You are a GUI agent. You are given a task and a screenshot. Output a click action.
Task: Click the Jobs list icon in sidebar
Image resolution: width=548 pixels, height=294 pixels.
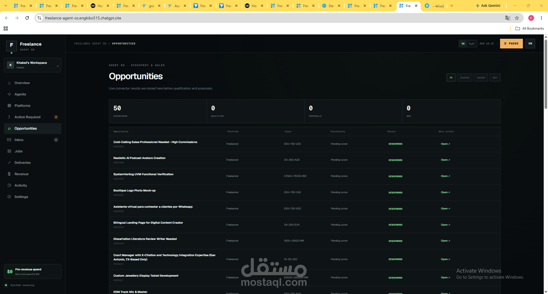pos(9,151)
